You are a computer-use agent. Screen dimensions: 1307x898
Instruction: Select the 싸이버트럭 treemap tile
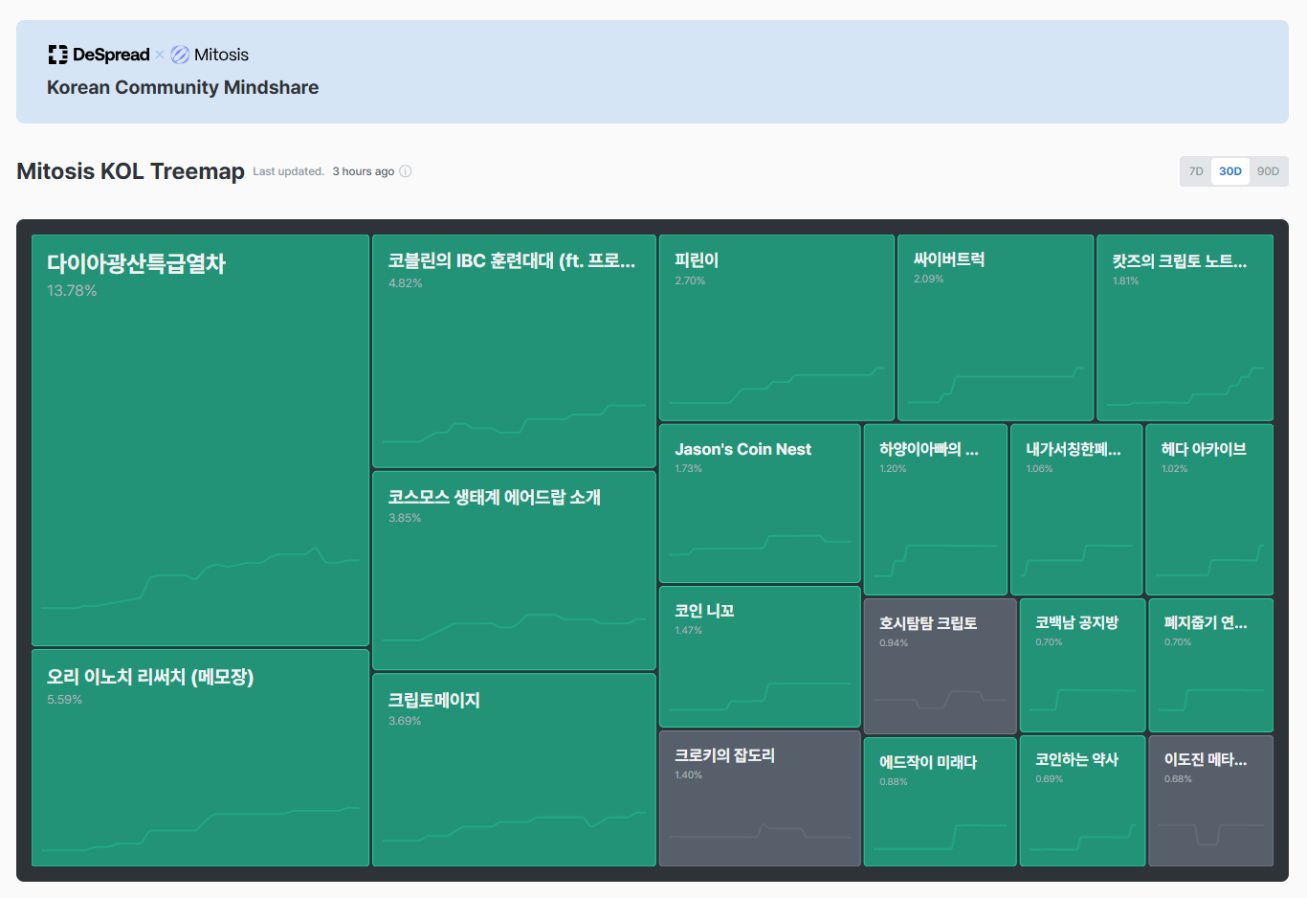click(995, 327)
